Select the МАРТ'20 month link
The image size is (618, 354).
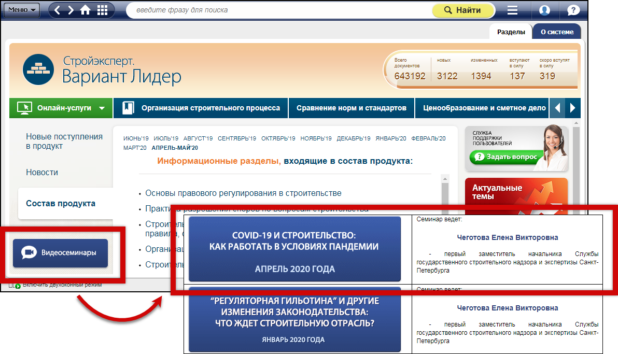[135, 148]
